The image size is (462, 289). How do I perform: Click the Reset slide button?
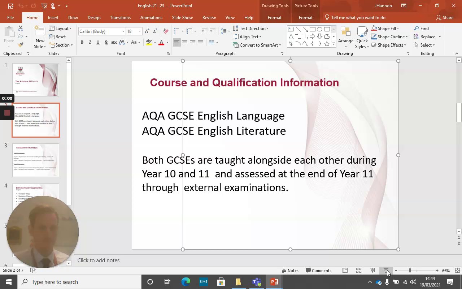pos(57,37)
